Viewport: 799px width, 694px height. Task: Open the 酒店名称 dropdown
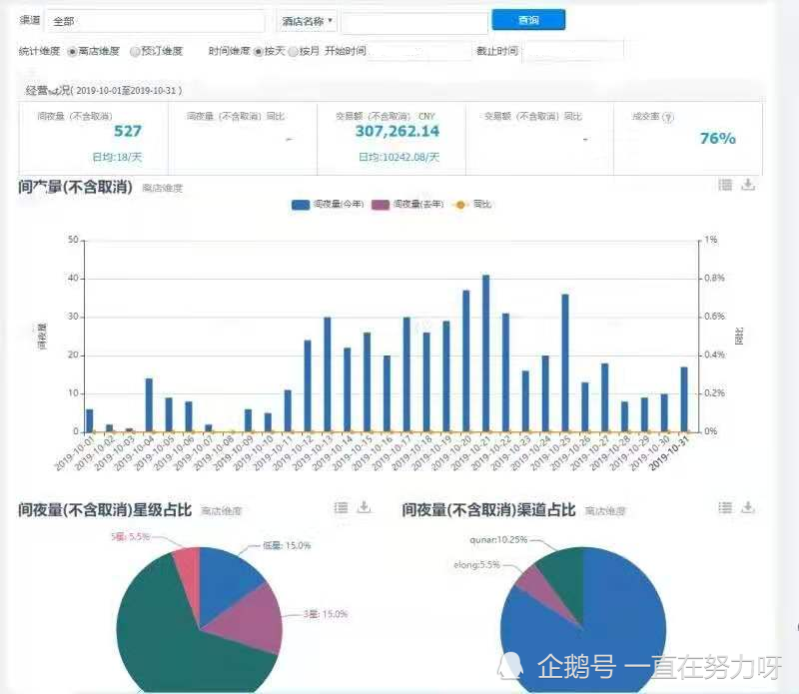(308, 21)
